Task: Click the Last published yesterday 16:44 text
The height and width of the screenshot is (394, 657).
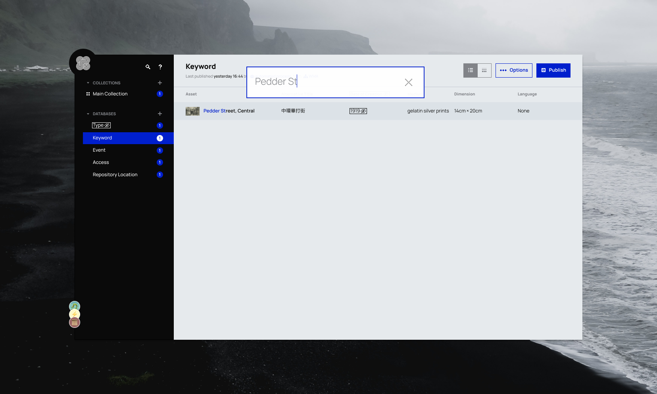Action: pos(214,76)
